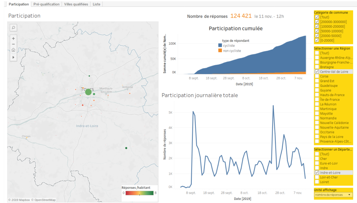Enable the Loiret department checkbox
357x203 pixels.
tap(317, 182)
